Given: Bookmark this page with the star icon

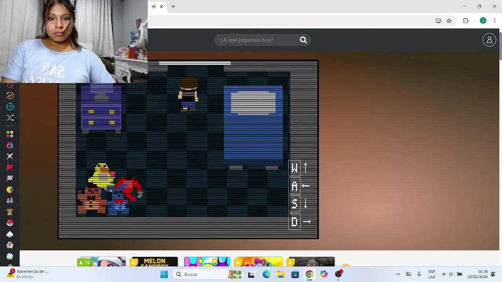Looking at the screenshot, I should (x=449, y=21).
